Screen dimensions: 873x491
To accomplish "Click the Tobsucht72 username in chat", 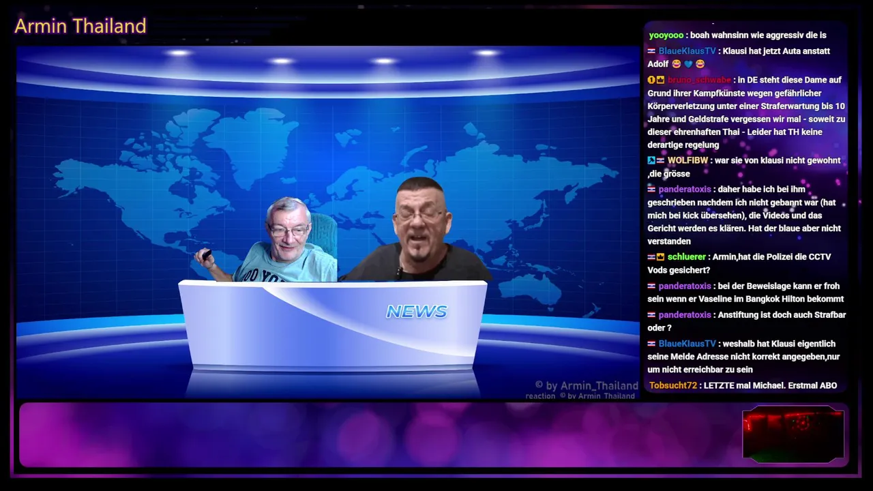I will click(673, 386).
